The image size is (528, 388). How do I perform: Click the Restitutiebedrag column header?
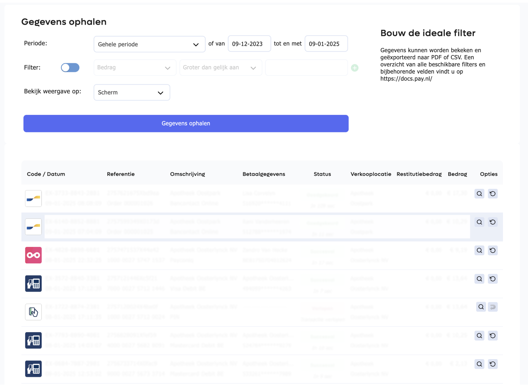coord(419,174)
